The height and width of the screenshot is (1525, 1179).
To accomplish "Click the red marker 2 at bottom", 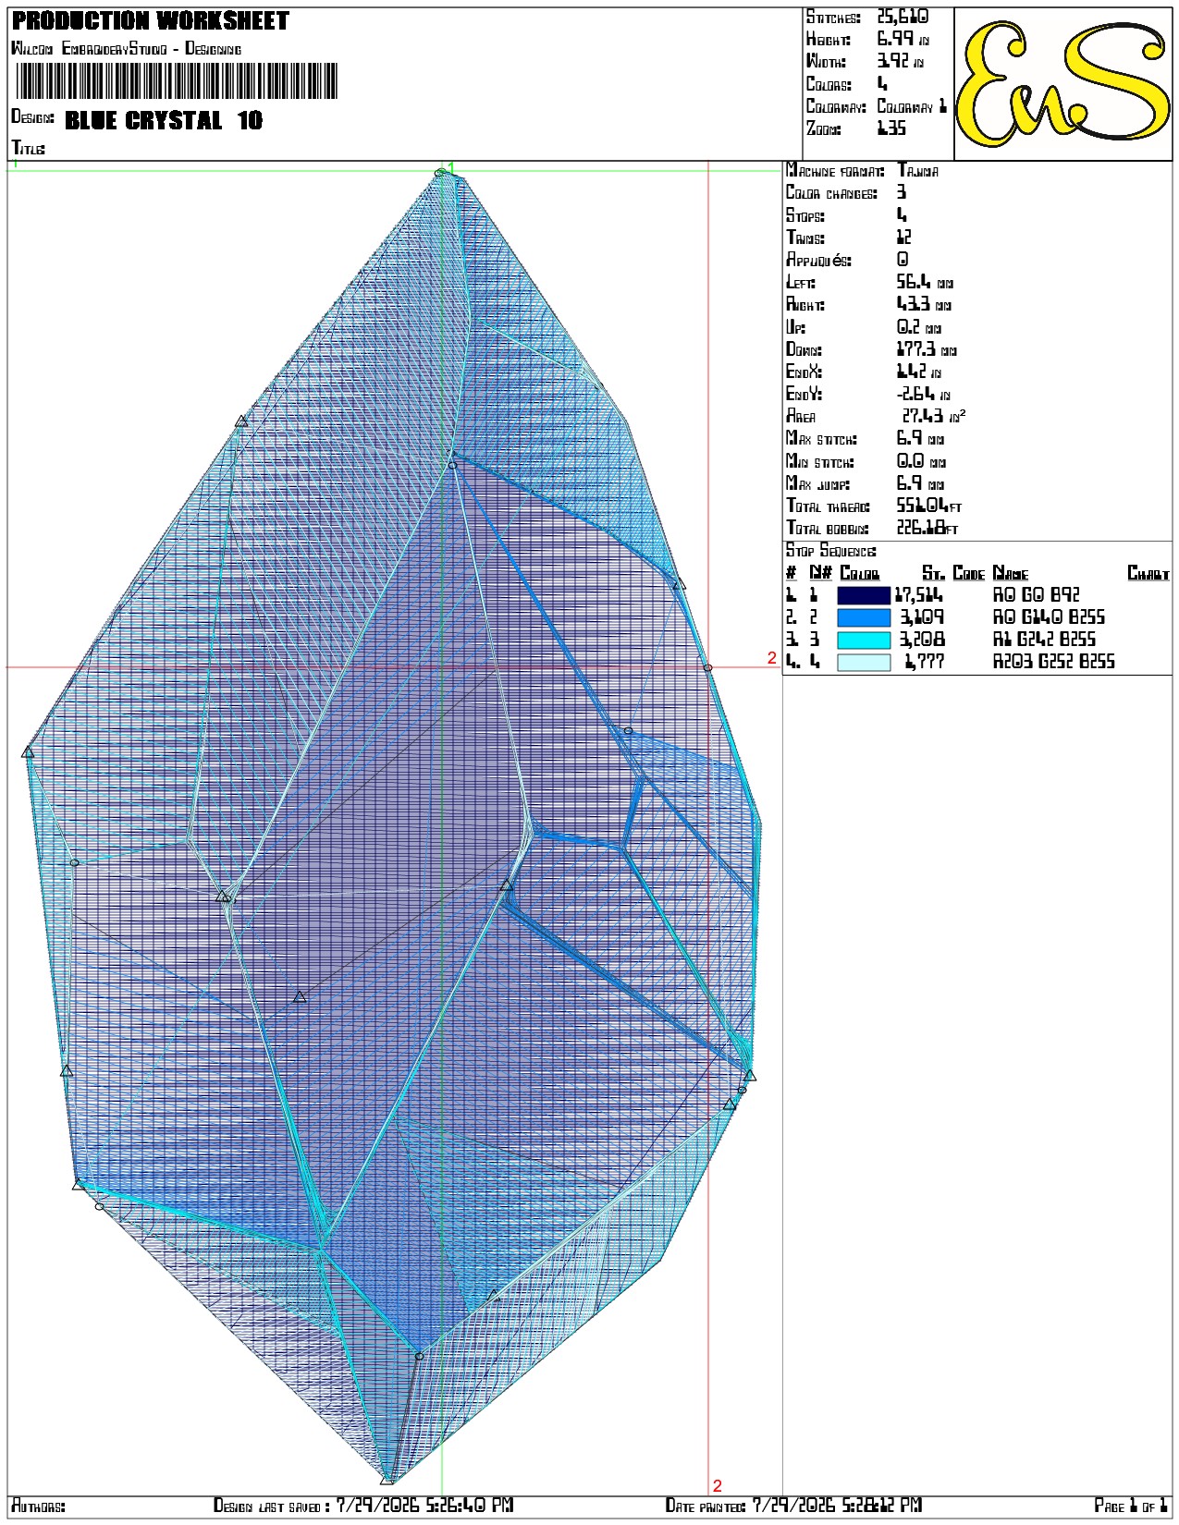I will 717,1486.
